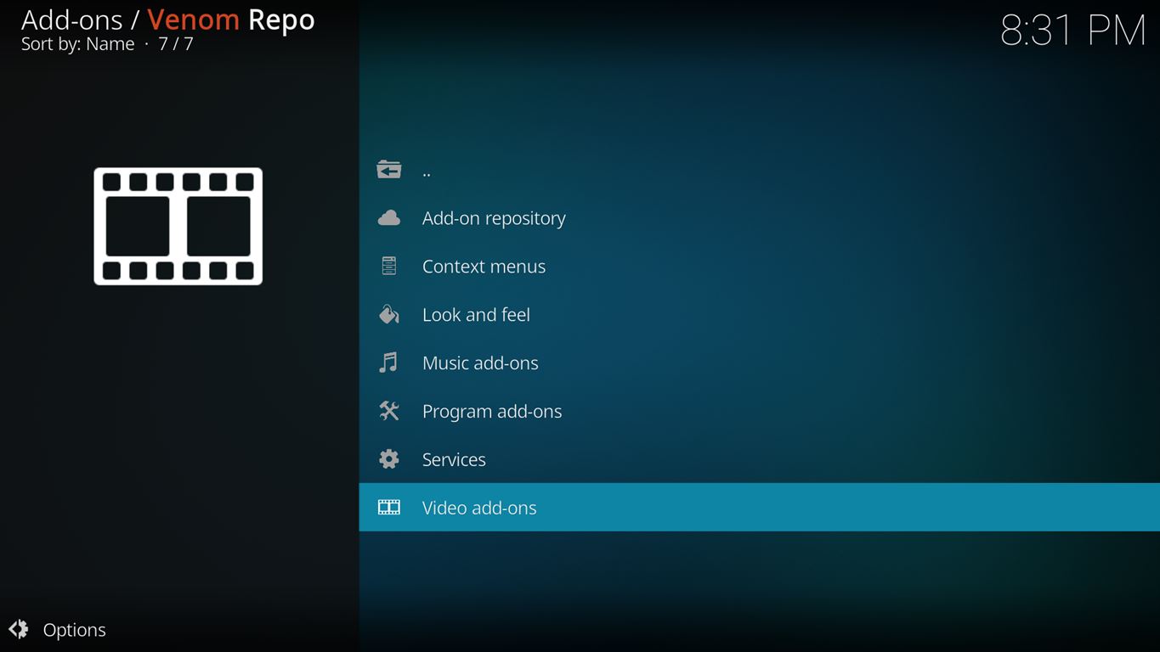Open the Options text button
The image size is (1160, 652).
75,630
